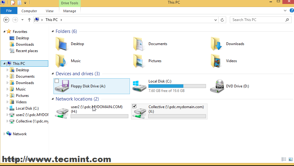Click the address bar computer icon
This screenshot has width=294, height=166.
37,19
